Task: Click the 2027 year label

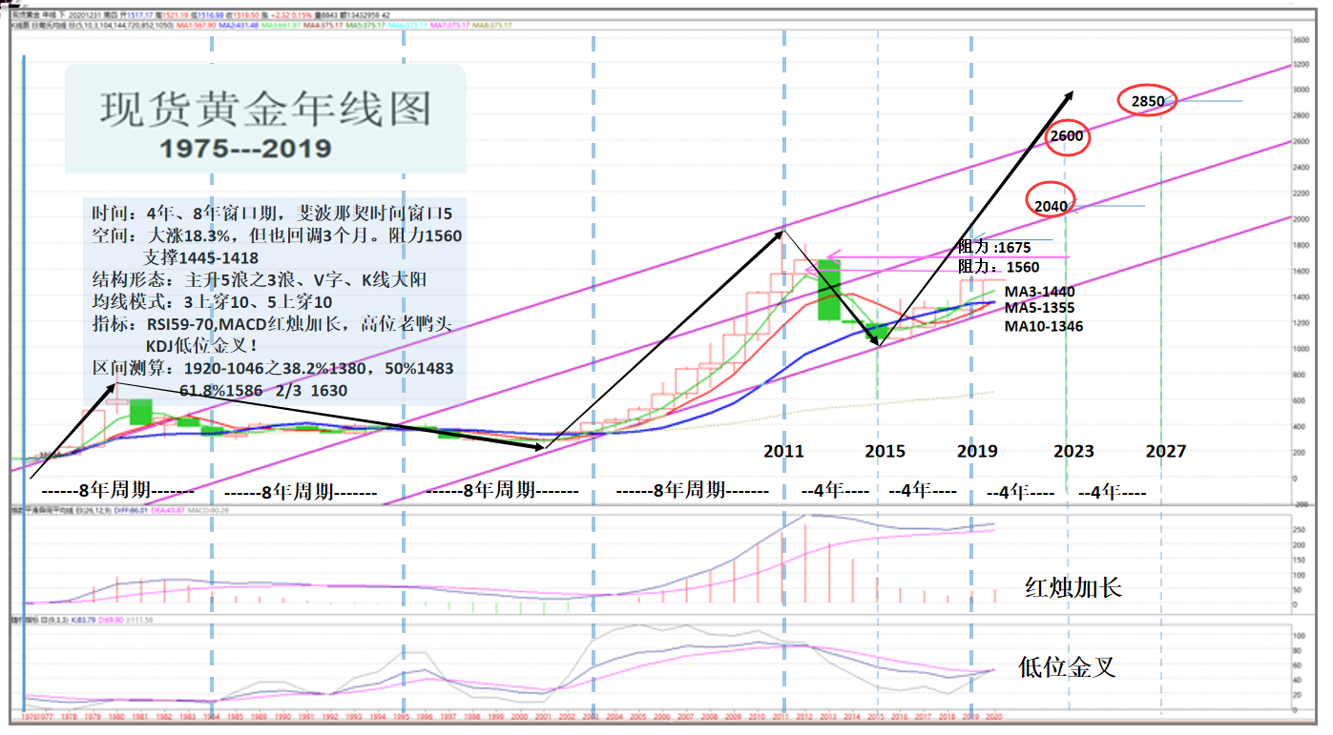Action: 1165,451
